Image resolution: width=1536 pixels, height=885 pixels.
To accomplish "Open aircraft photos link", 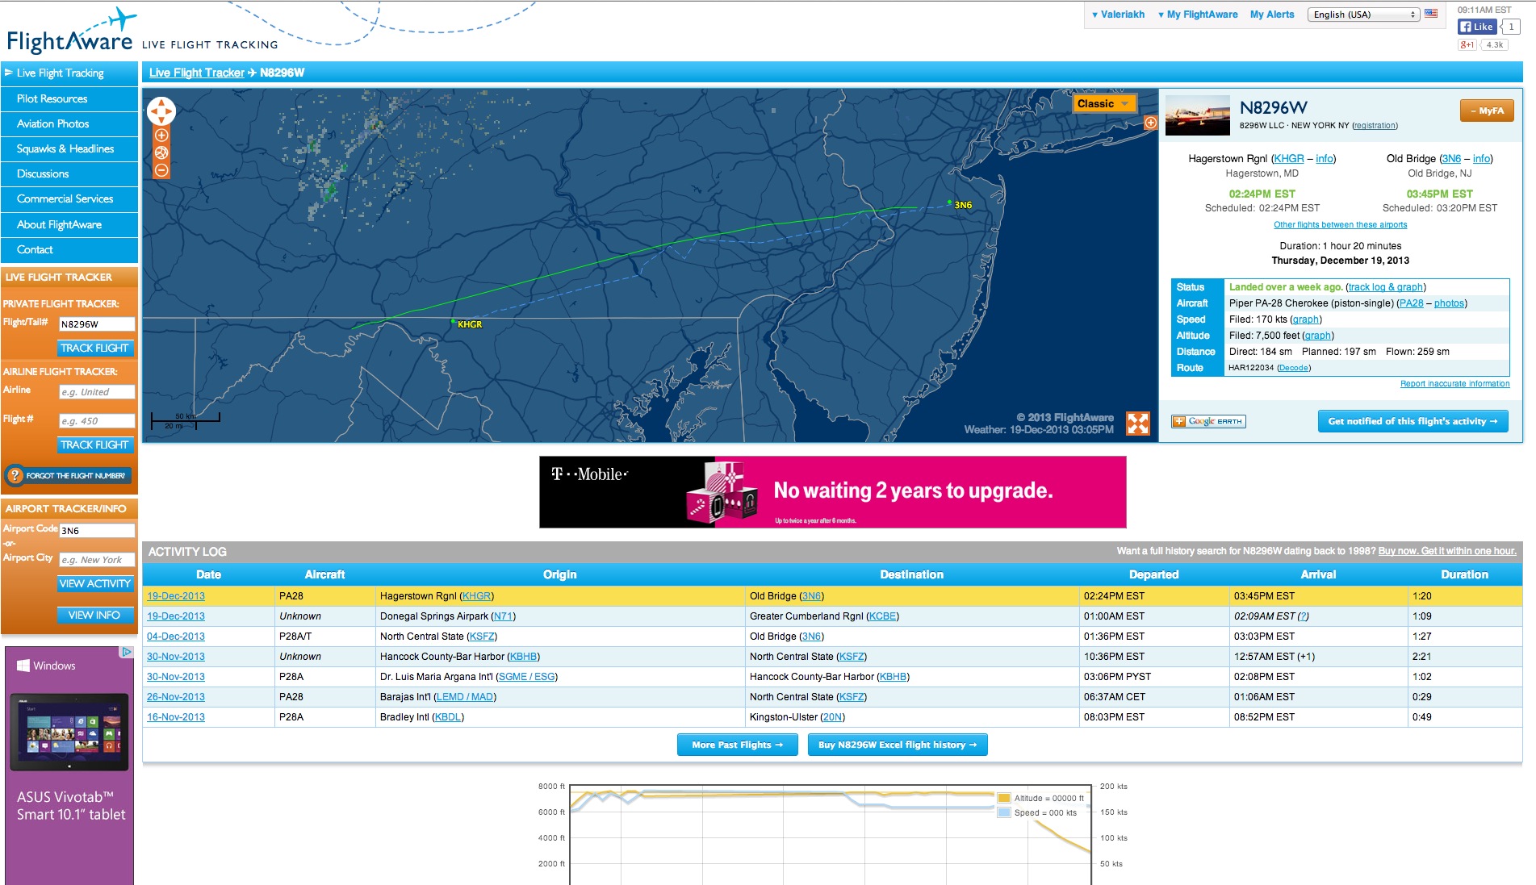I will [x=1449, y=303].
